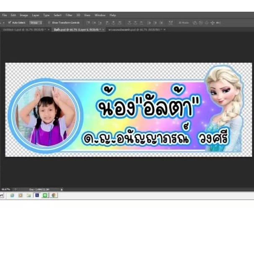
Task: Select the 3D Roll mode icon
Action: pyautogui.click(x=201, y=23)
